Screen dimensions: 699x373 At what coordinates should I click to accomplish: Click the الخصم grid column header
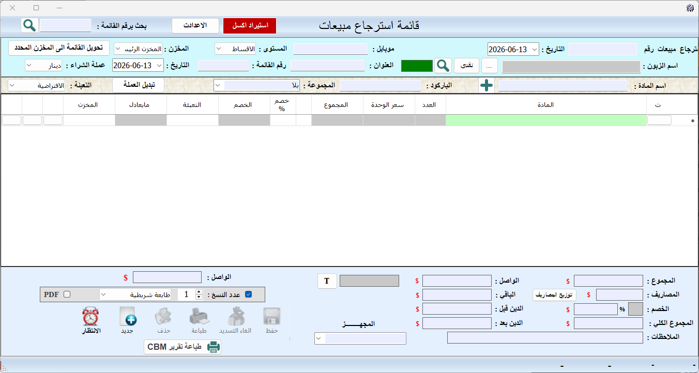click(x=244, y=104)
